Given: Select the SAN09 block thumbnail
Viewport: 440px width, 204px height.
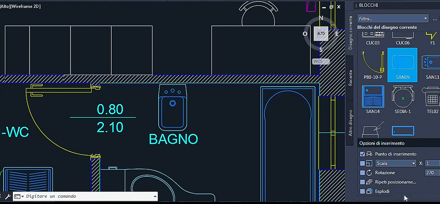Looking at the screenshot, I should click(x=402, y=64).
